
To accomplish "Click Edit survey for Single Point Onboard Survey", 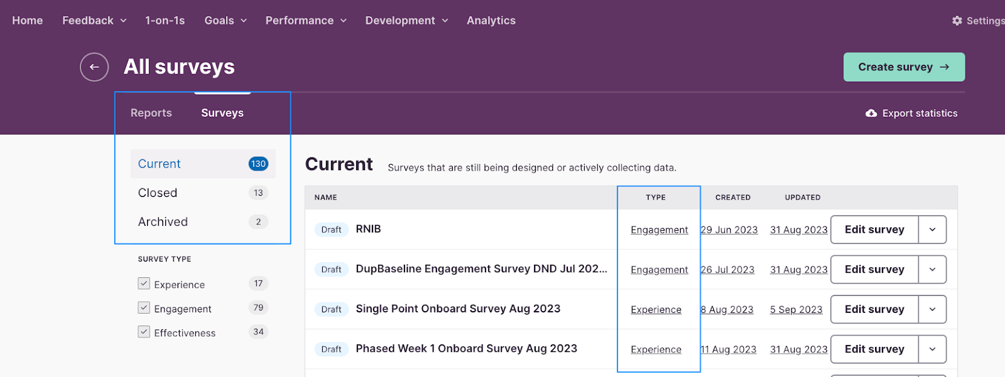I will pyautogui.click(x=874, y=309).
